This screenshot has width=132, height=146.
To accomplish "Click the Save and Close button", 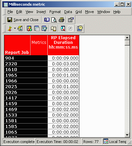I will (23, 20).
